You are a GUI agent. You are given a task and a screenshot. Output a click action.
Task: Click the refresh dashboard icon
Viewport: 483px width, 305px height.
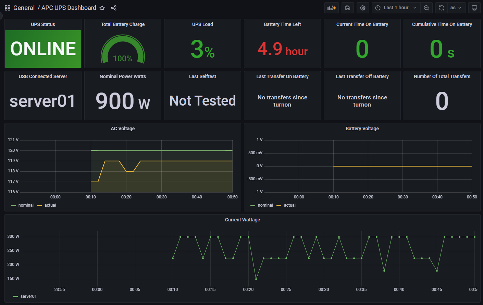442,8
